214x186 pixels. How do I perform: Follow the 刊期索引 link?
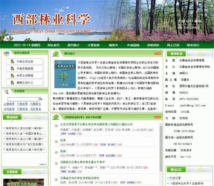click(36, 104)
